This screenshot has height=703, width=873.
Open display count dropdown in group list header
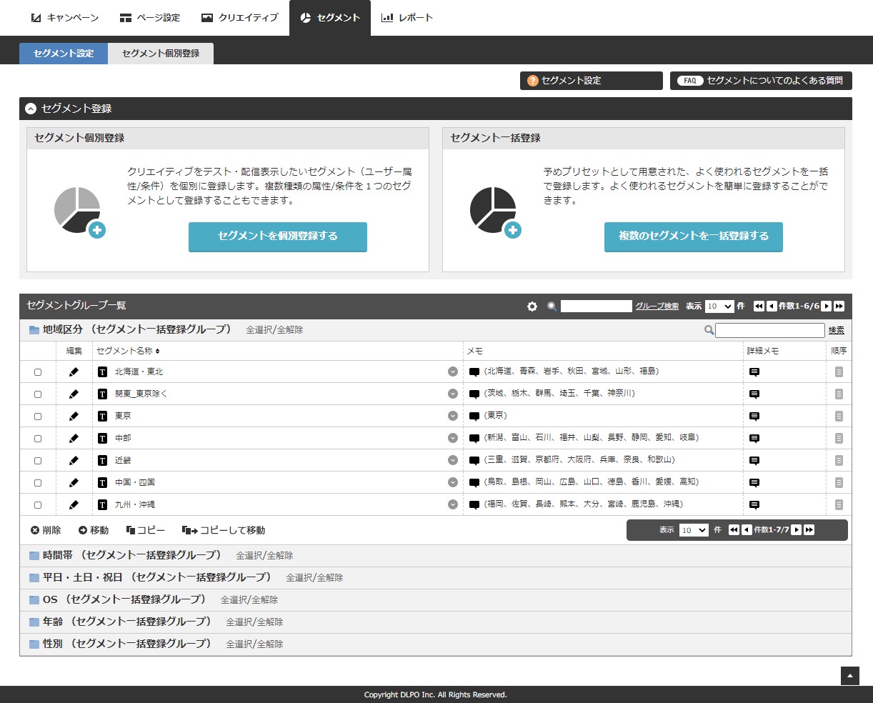[719, 306]
